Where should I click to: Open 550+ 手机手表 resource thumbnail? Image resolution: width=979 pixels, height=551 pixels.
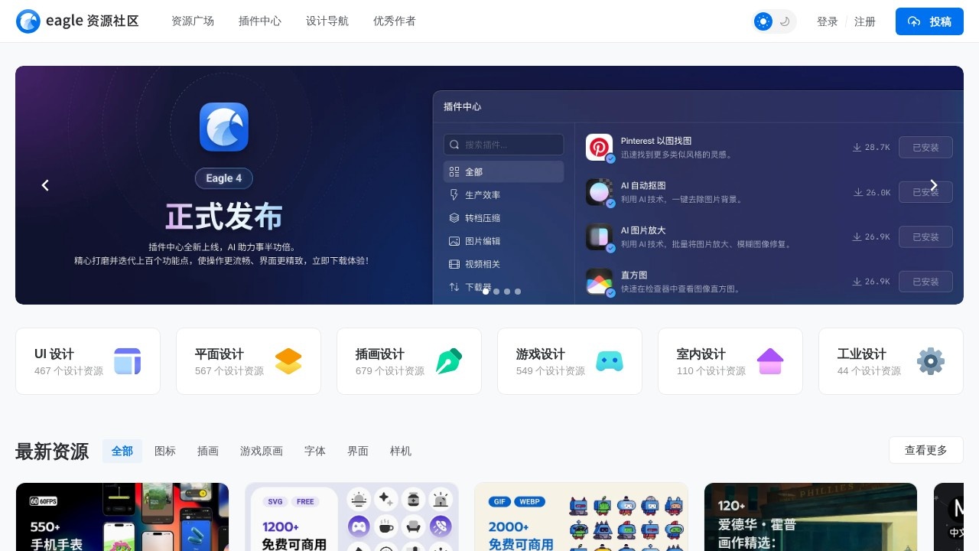(x=122, y=517)
